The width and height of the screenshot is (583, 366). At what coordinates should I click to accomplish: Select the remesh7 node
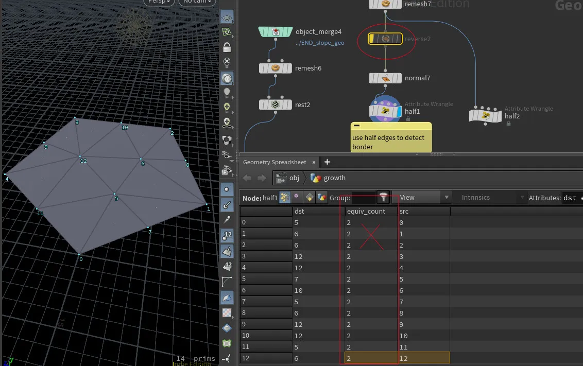385,4
